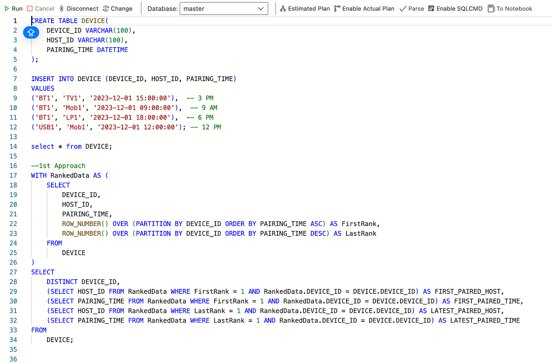Click the Change connection icon
Screen dimensions: 551x364
click(106, 9)
